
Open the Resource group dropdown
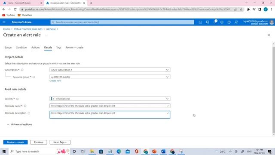tap(110, 77)
